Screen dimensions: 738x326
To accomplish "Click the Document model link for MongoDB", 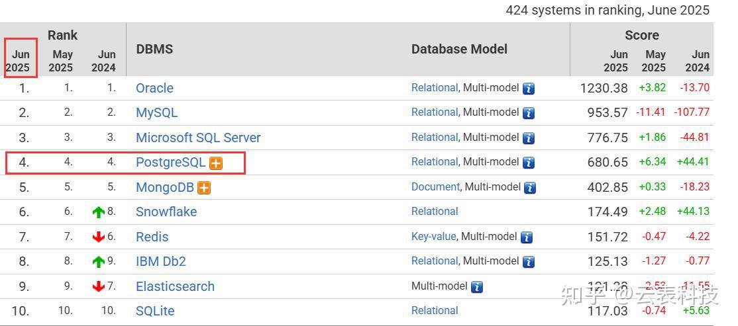I will (435, 187).
